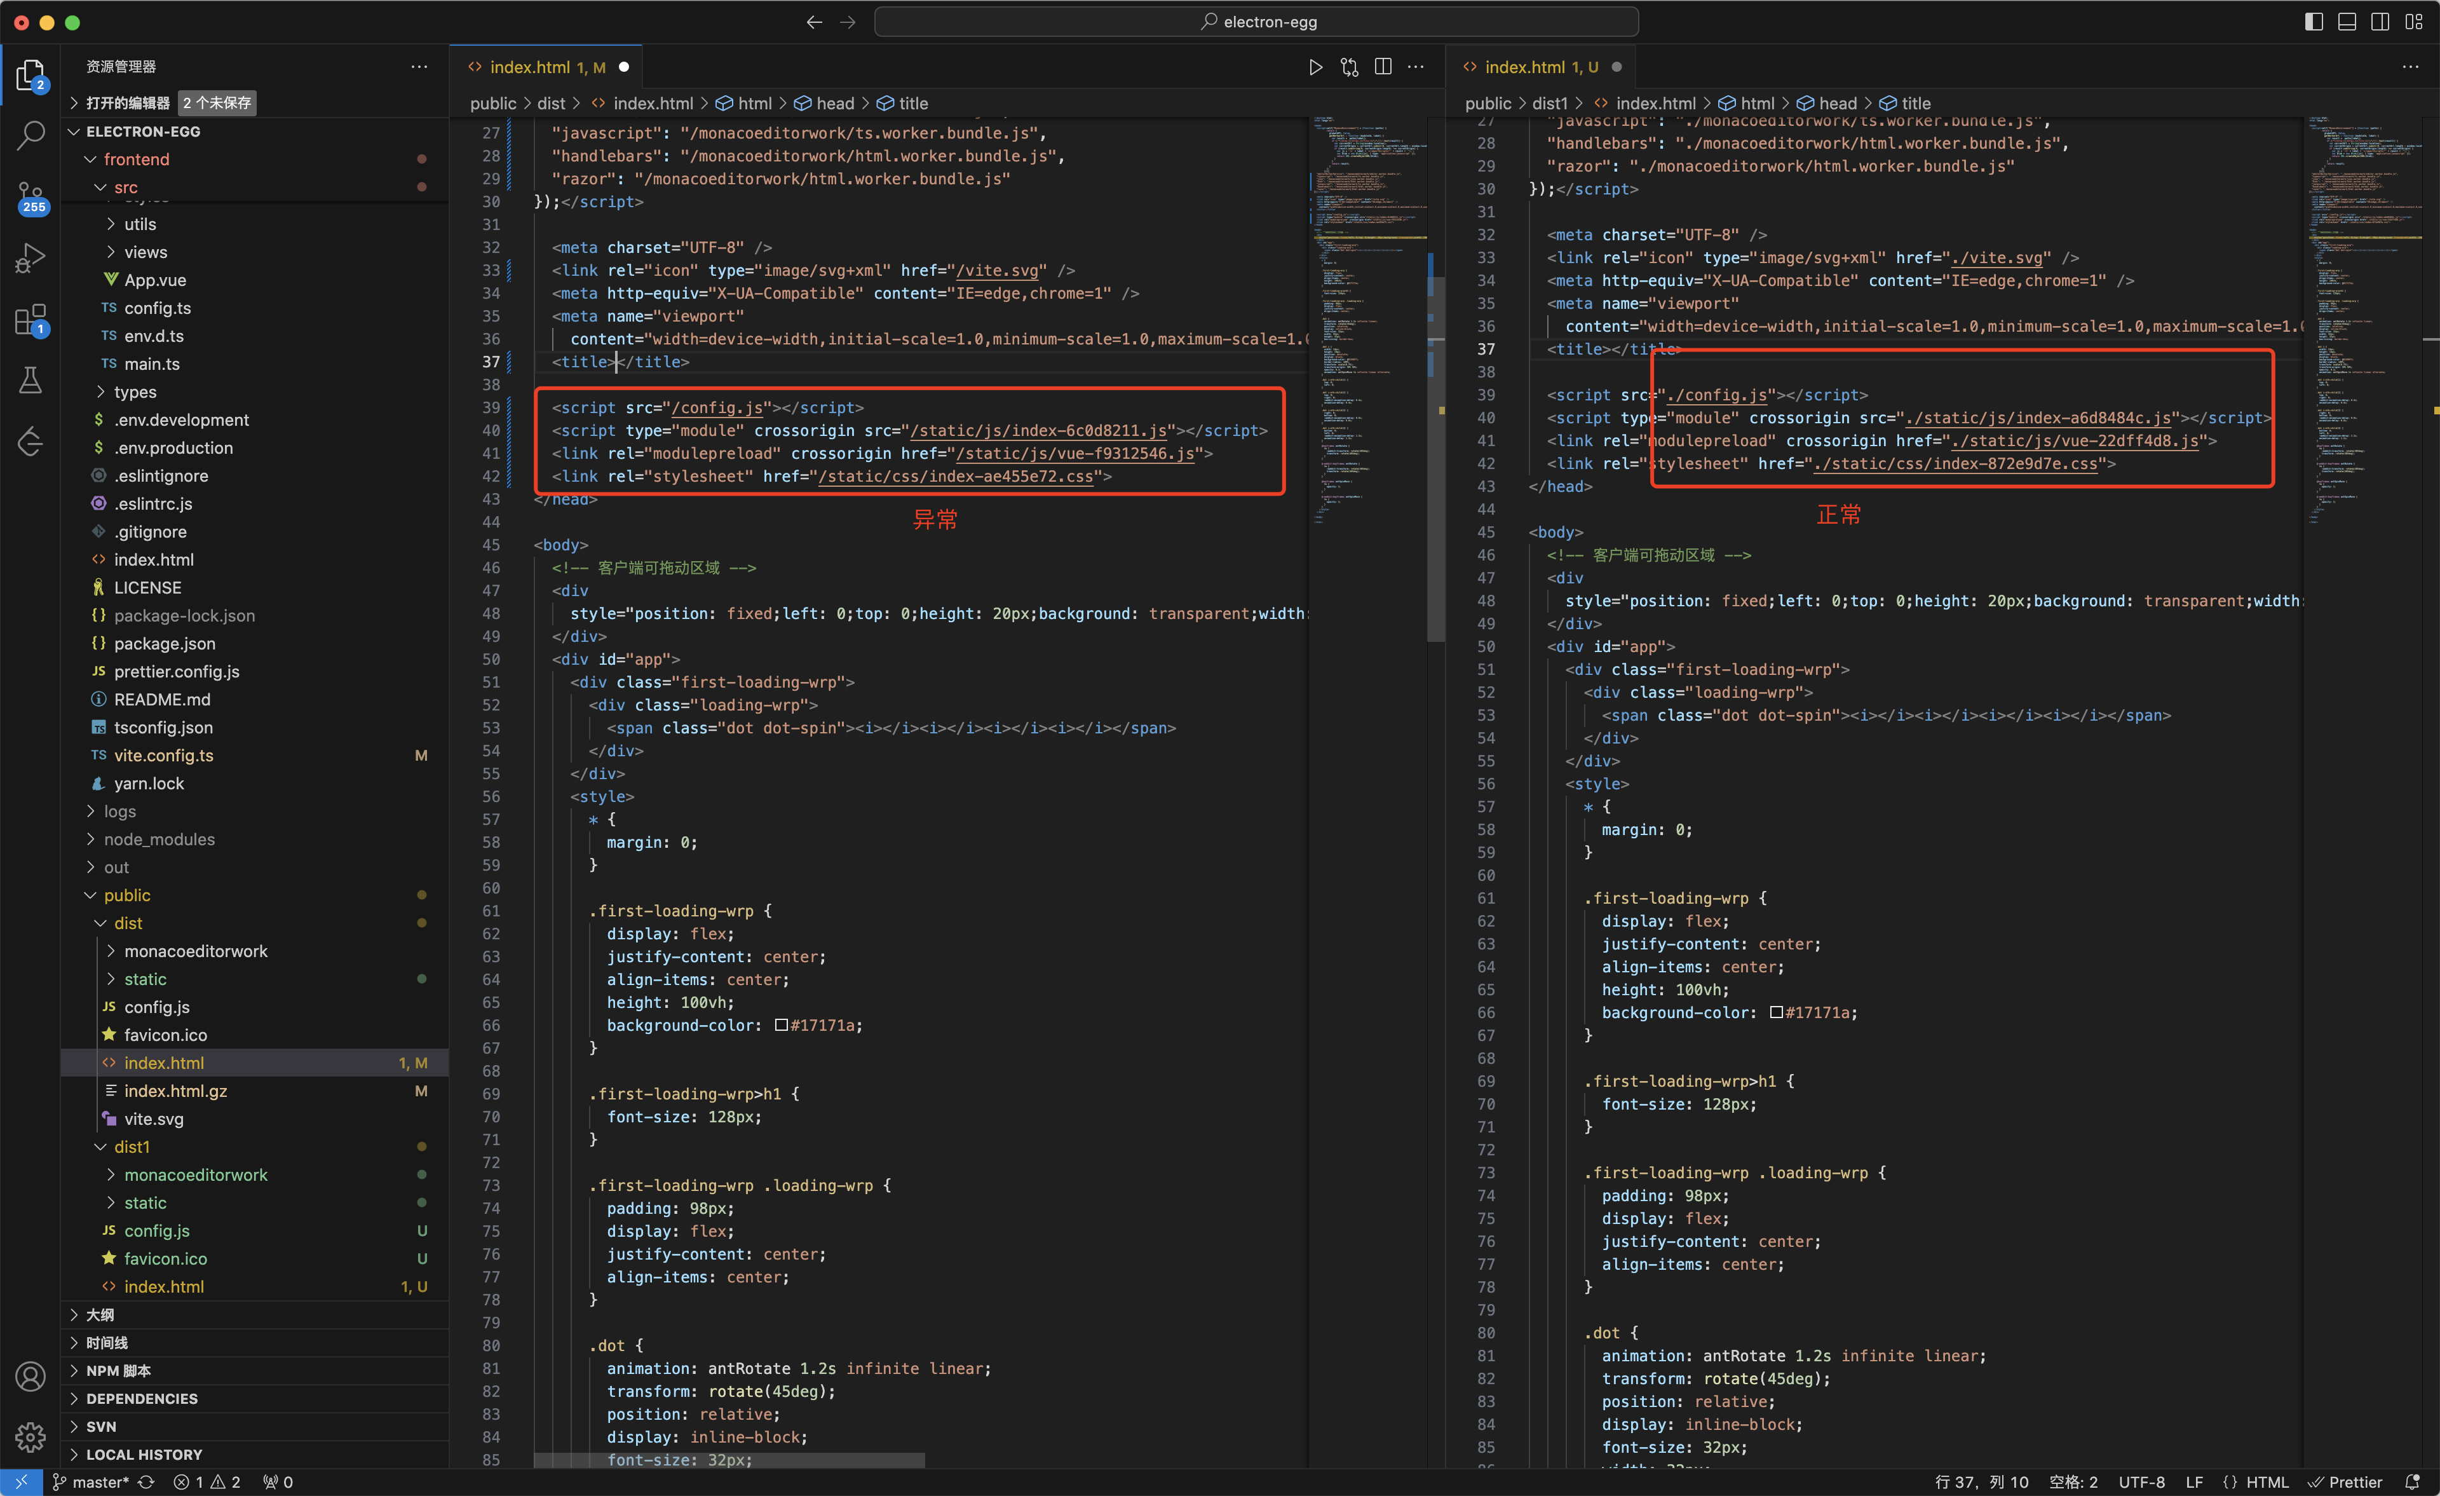The image size is (2440, 1496).
Task: Toggle Secondary Side Bar visibility
Action: click(x=2380, y=22)
